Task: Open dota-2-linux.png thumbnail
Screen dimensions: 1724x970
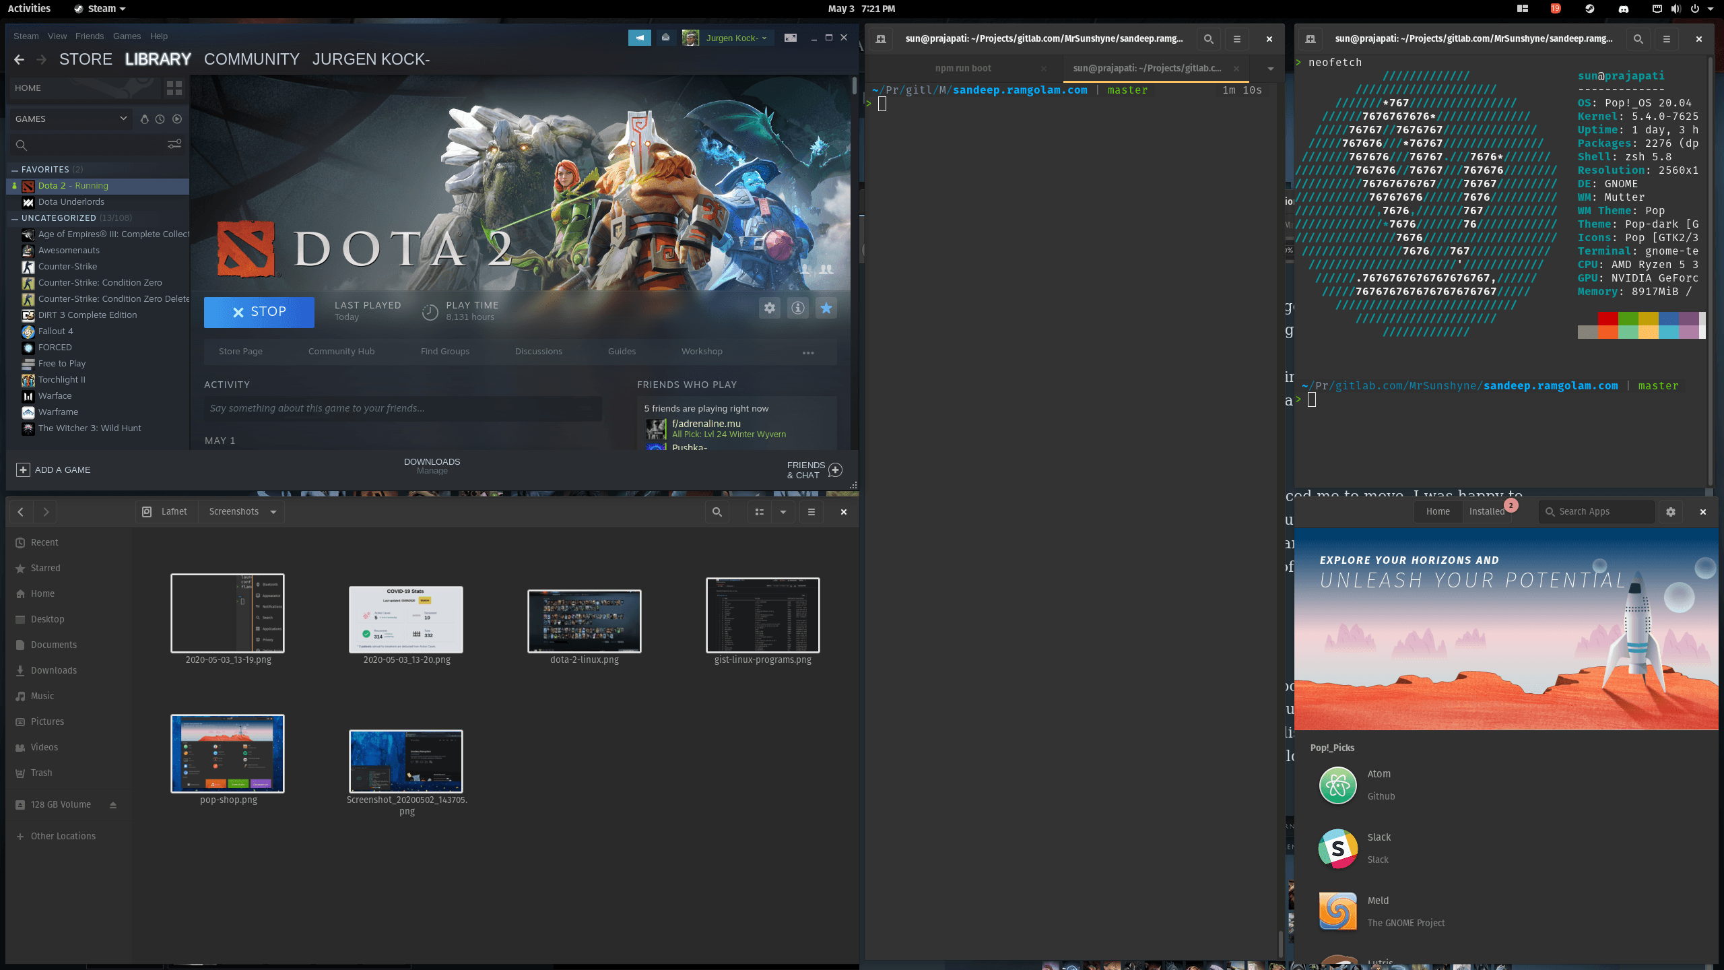Action: [584, 620]
